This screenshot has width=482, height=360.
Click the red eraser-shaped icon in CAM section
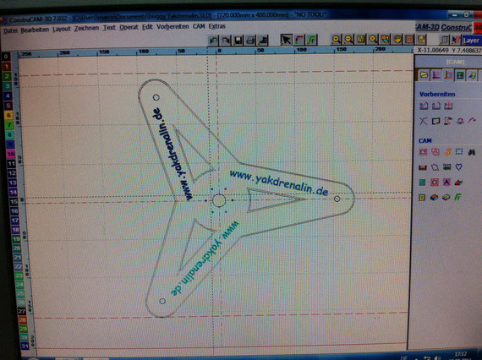click(458, 183)
